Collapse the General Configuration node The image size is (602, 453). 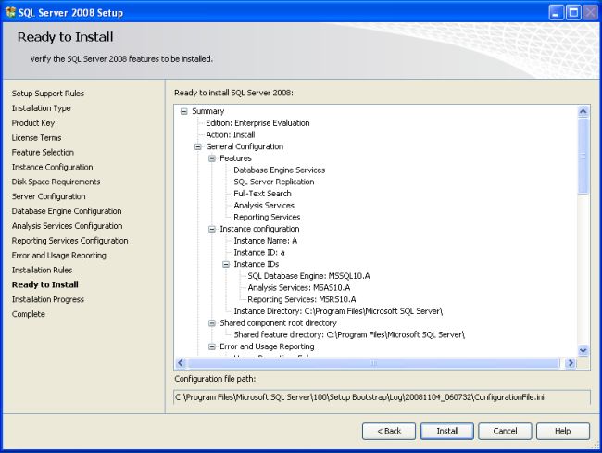click(x=197, y=146)
